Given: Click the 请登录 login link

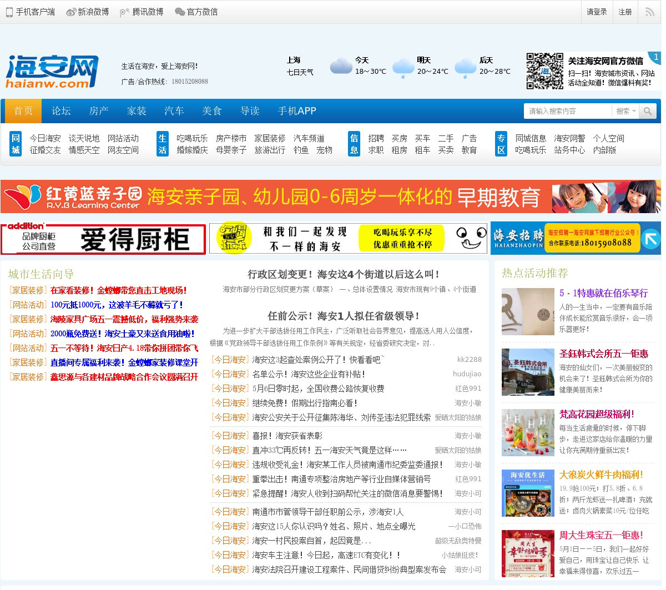Looking at the screenshot, I should click(x=597, y=12).
